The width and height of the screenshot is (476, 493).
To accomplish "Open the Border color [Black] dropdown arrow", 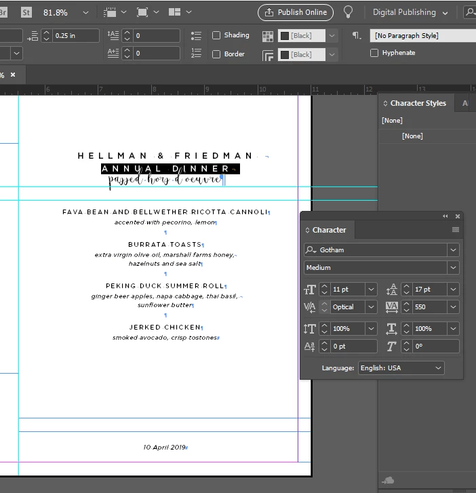I will (x=332, y=54).
